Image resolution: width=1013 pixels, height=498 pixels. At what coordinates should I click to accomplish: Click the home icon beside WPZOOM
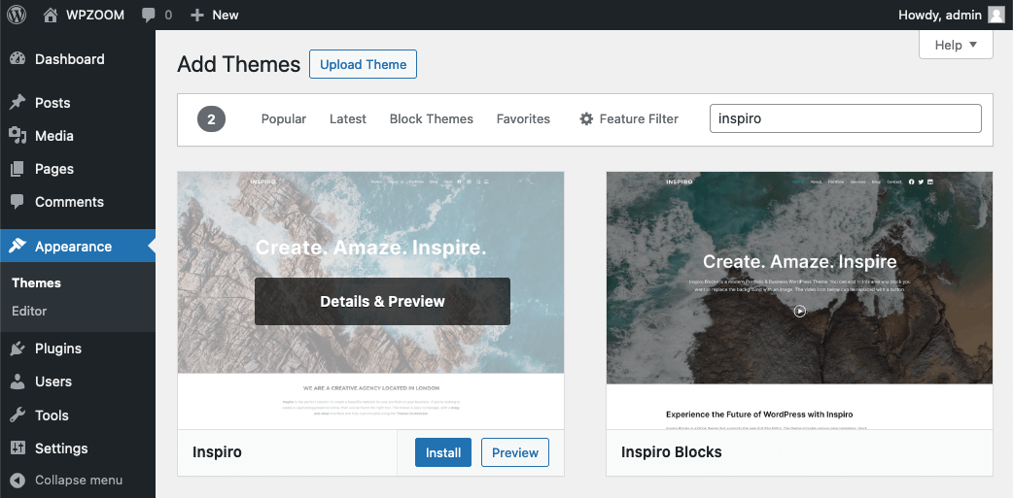tap(51, 15)
